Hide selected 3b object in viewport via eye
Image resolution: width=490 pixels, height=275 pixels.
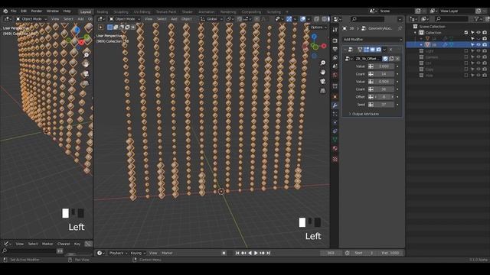[479, 45]
